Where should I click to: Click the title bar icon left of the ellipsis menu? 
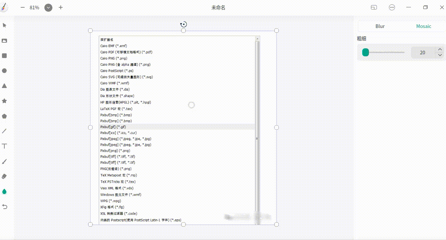[x=374, y=7]
